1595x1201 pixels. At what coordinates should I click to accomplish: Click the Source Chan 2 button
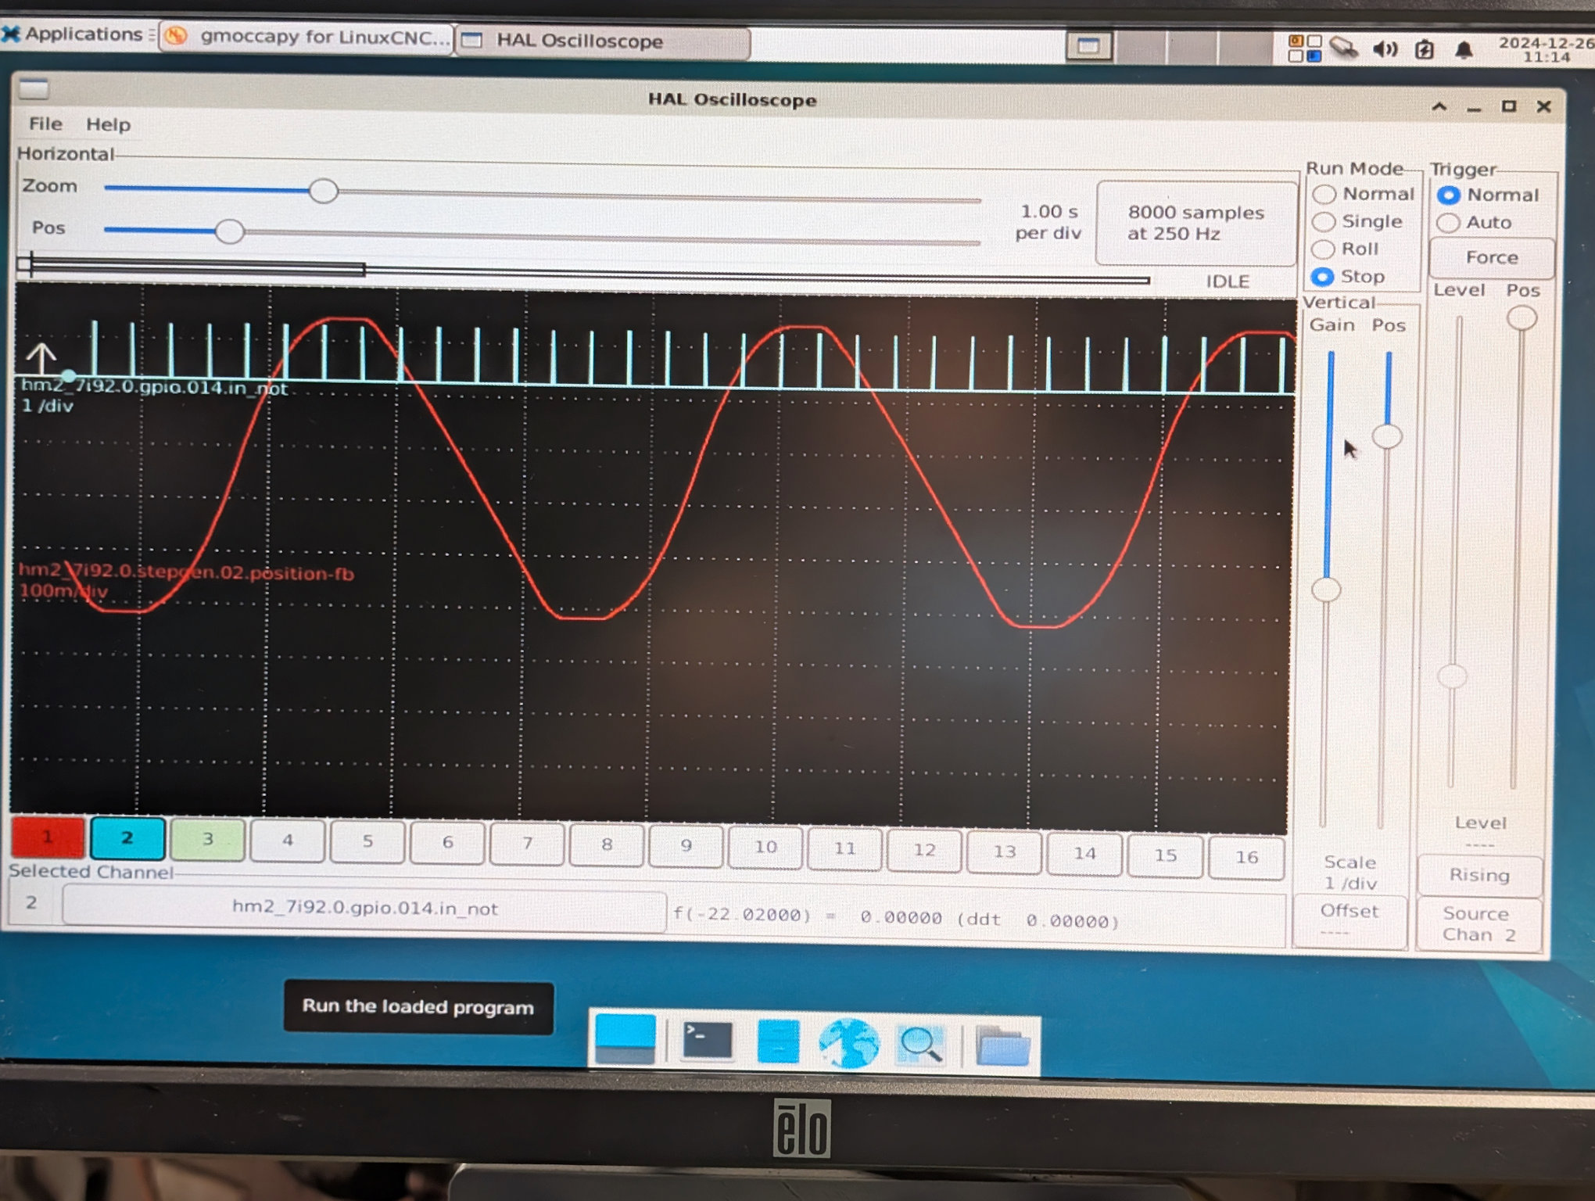[1478, 924]
